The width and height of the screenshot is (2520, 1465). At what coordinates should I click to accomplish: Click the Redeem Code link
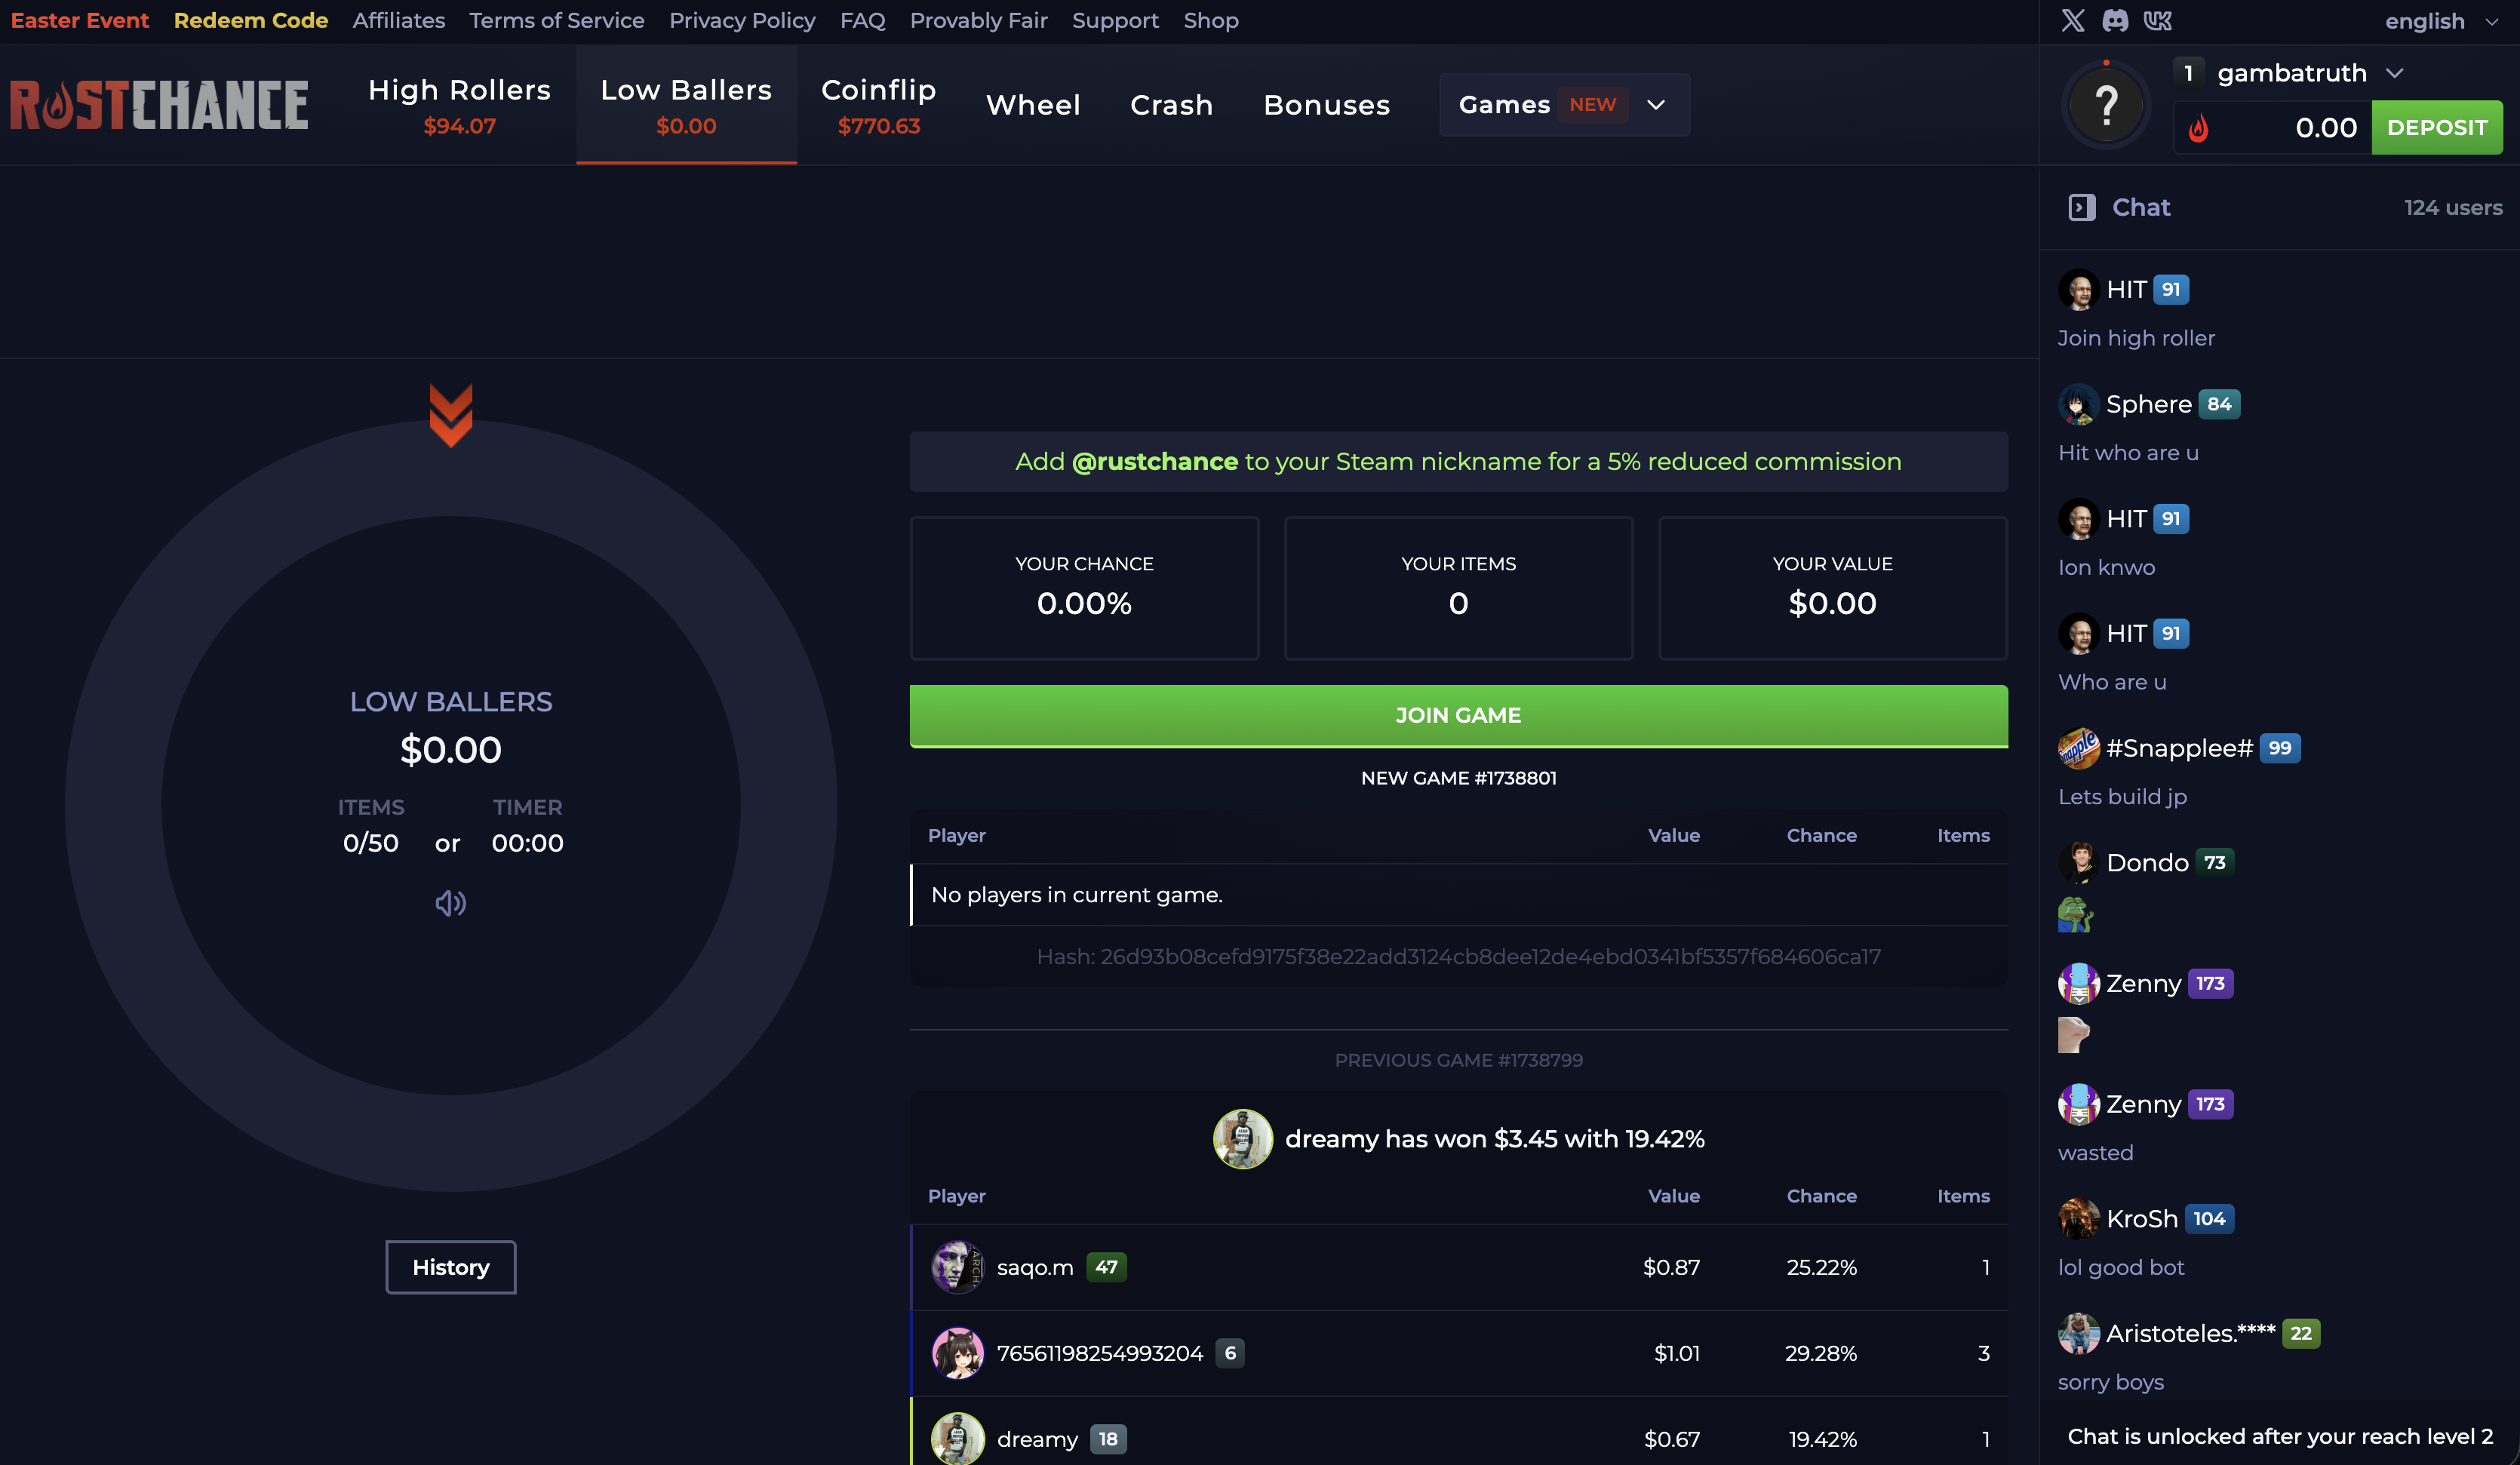251,20
